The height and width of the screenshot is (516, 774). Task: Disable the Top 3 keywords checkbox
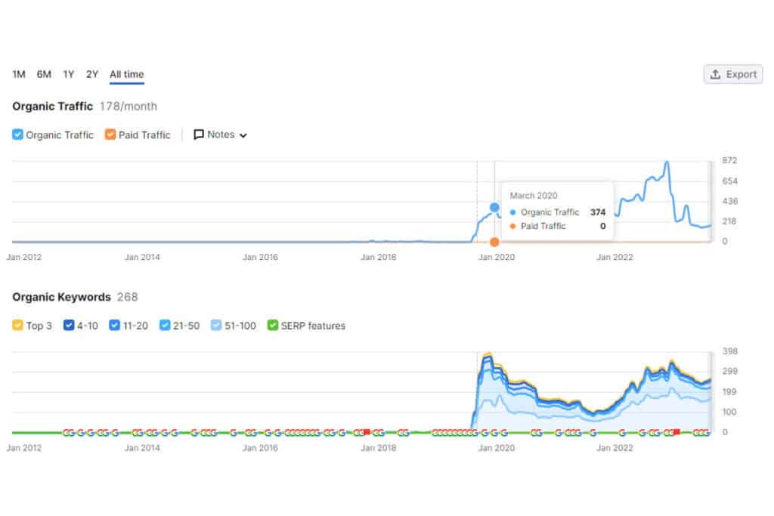click(x=17, y=325)
